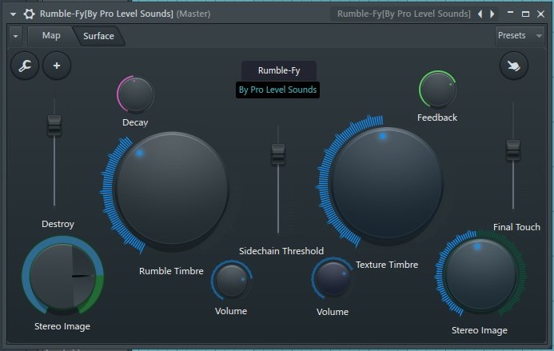Image resolution: width=554 pixels, height=351 pixels.
Task: Click the left Stereo Image dial
Action: 62,275
